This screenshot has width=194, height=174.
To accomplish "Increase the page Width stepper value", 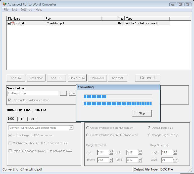I will point(175,159).
